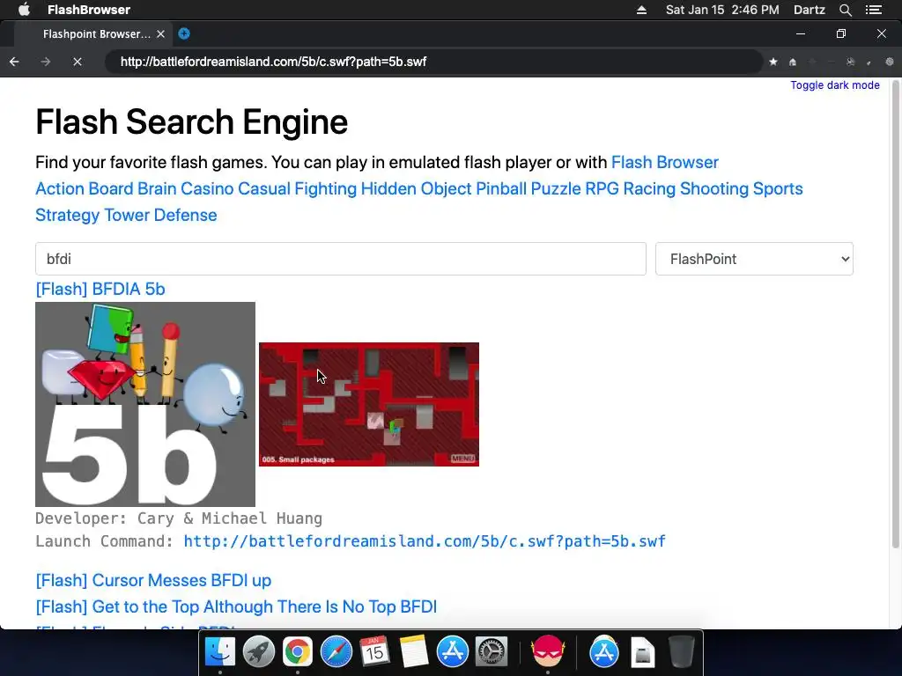Open the Flash Browser link
Image resolution: width=902 pixels, height=676 pixels.
click(x=664, y=162)
